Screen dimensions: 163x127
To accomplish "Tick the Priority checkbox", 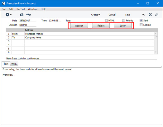I will (x=123, y=20).
